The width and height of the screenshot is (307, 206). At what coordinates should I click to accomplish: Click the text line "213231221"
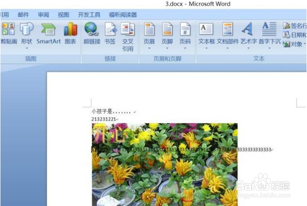pos(104,119)
